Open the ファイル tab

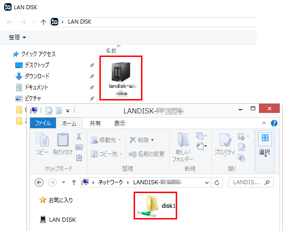pos(43,123)
